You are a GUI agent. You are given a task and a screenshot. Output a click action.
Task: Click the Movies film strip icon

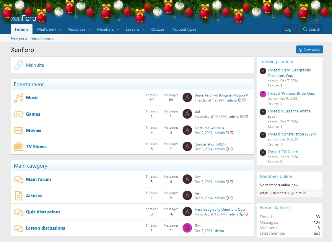[x=19, y=130]
